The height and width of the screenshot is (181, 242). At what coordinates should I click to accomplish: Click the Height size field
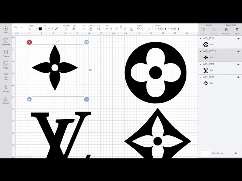(126, 29)
